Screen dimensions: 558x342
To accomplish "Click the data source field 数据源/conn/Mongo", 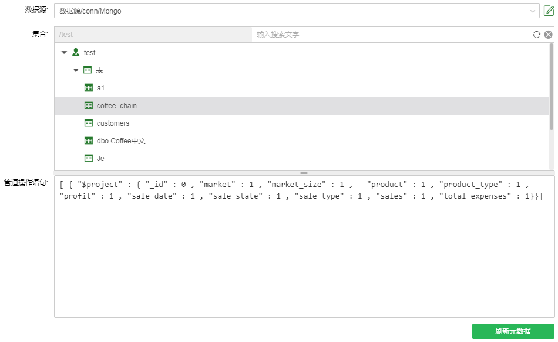I will pyautogui.click(x=290, y=11).
